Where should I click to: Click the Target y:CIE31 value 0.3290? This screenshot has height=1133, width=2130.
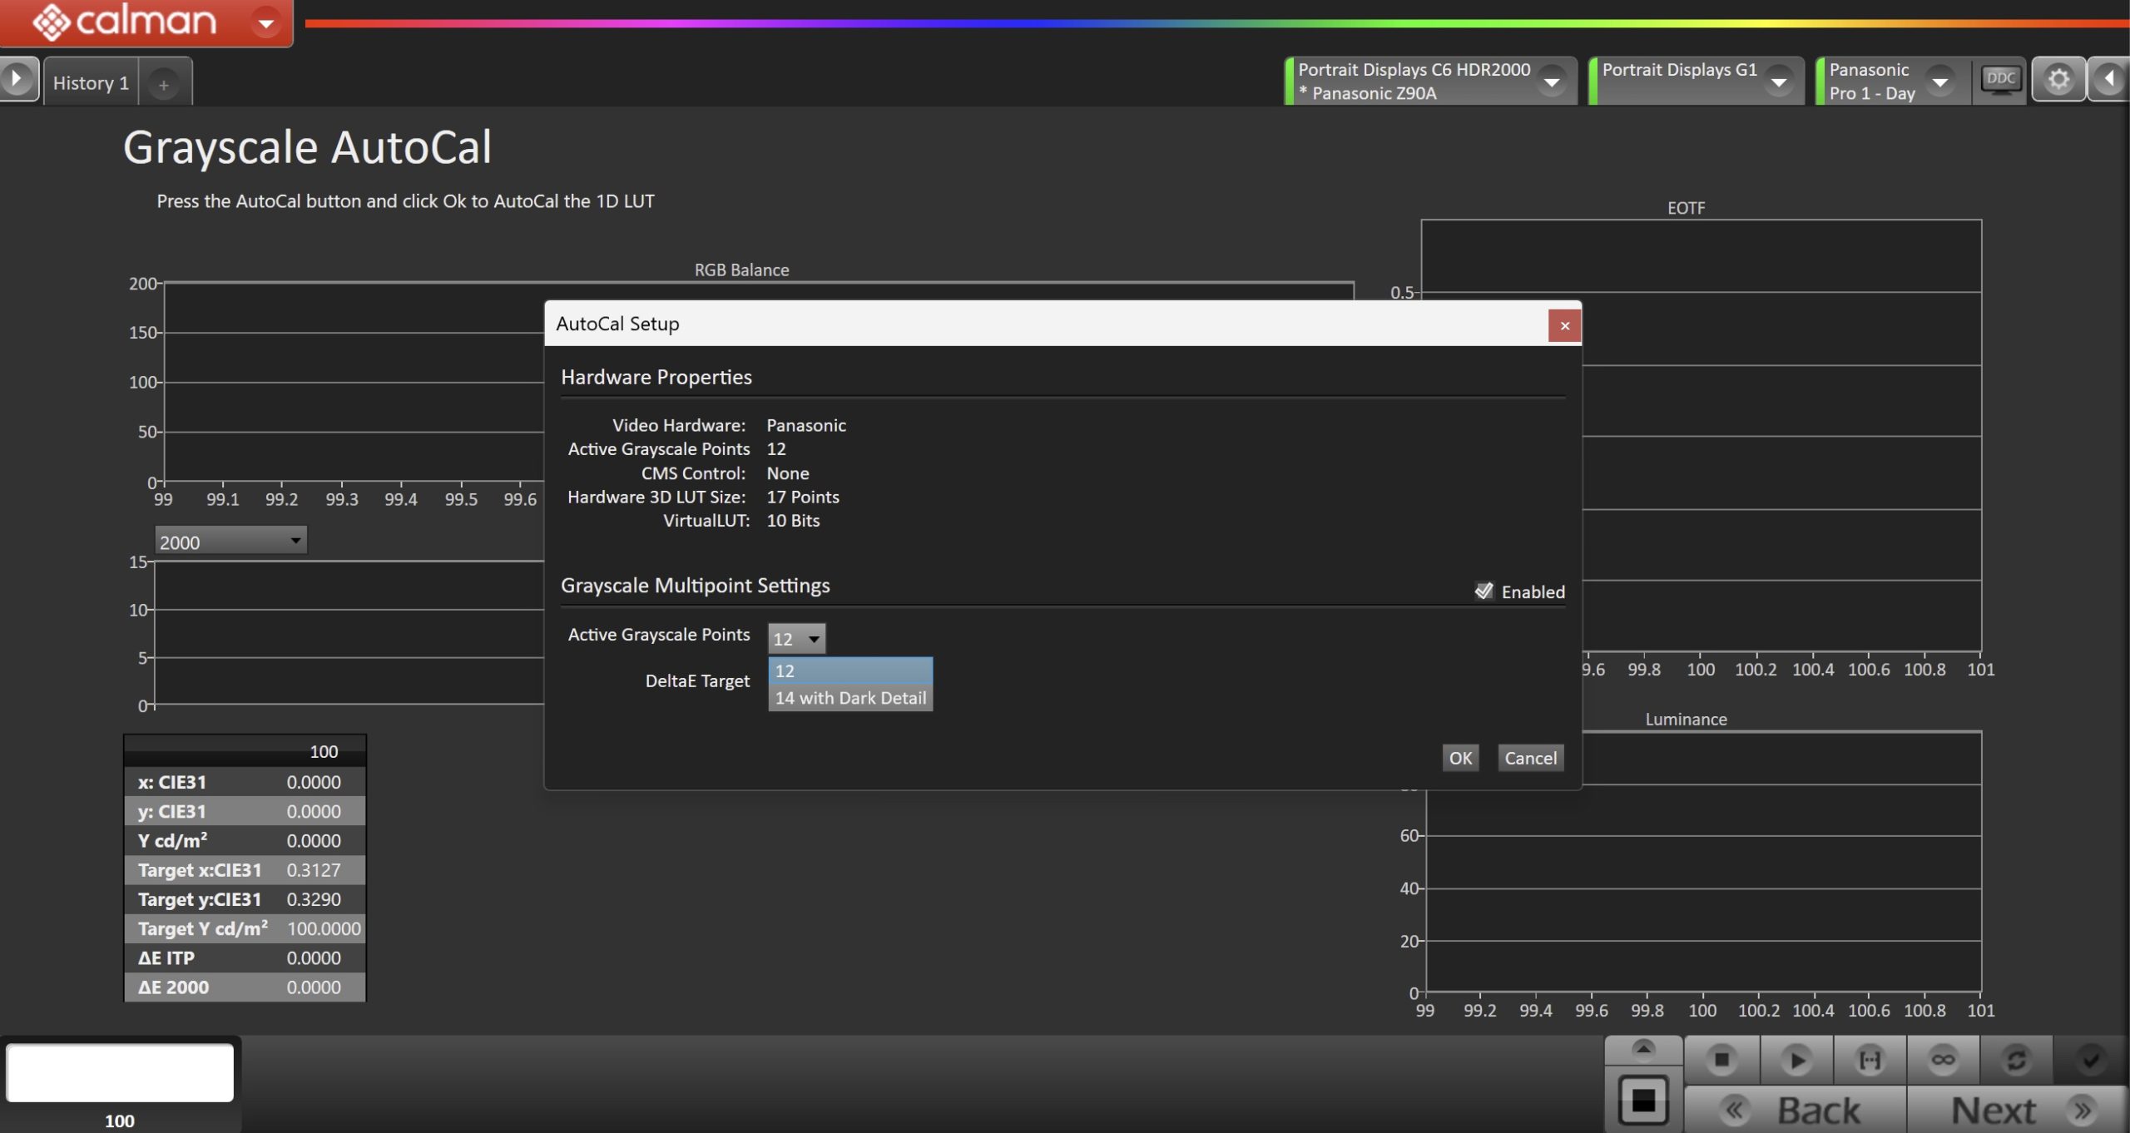tap(313, 899)
